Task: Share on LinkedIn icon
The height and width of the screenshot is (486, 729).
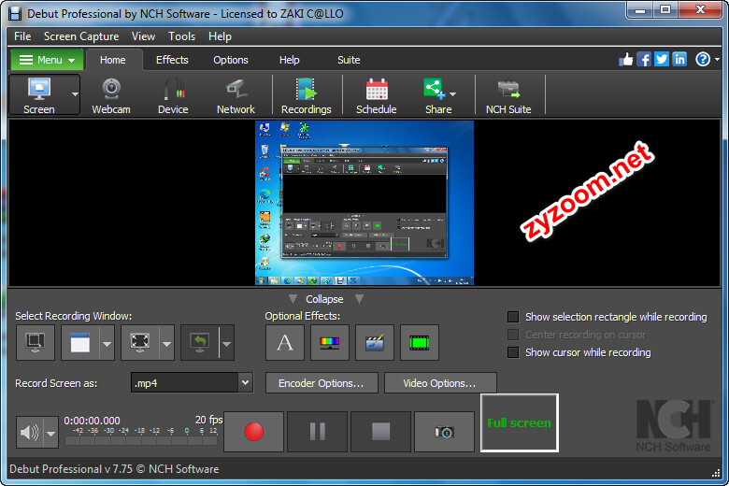Action: pos(679,60)
